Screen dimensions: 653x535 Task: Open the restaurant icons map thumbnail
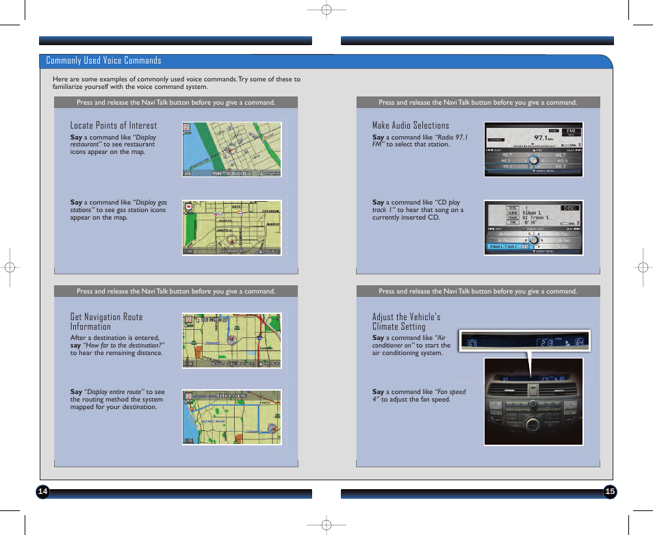pos(232,149)
